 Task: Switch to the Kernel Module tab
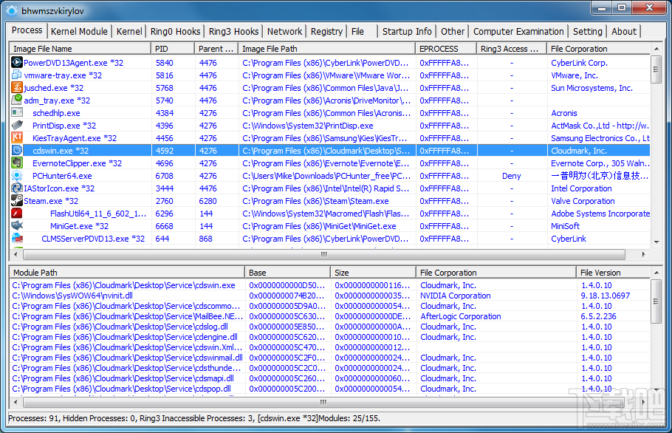click(79, 31)
